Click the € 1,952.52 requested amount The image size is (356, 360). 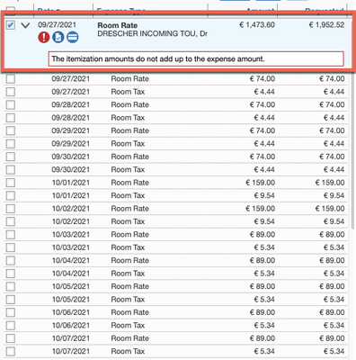[326, 25]
